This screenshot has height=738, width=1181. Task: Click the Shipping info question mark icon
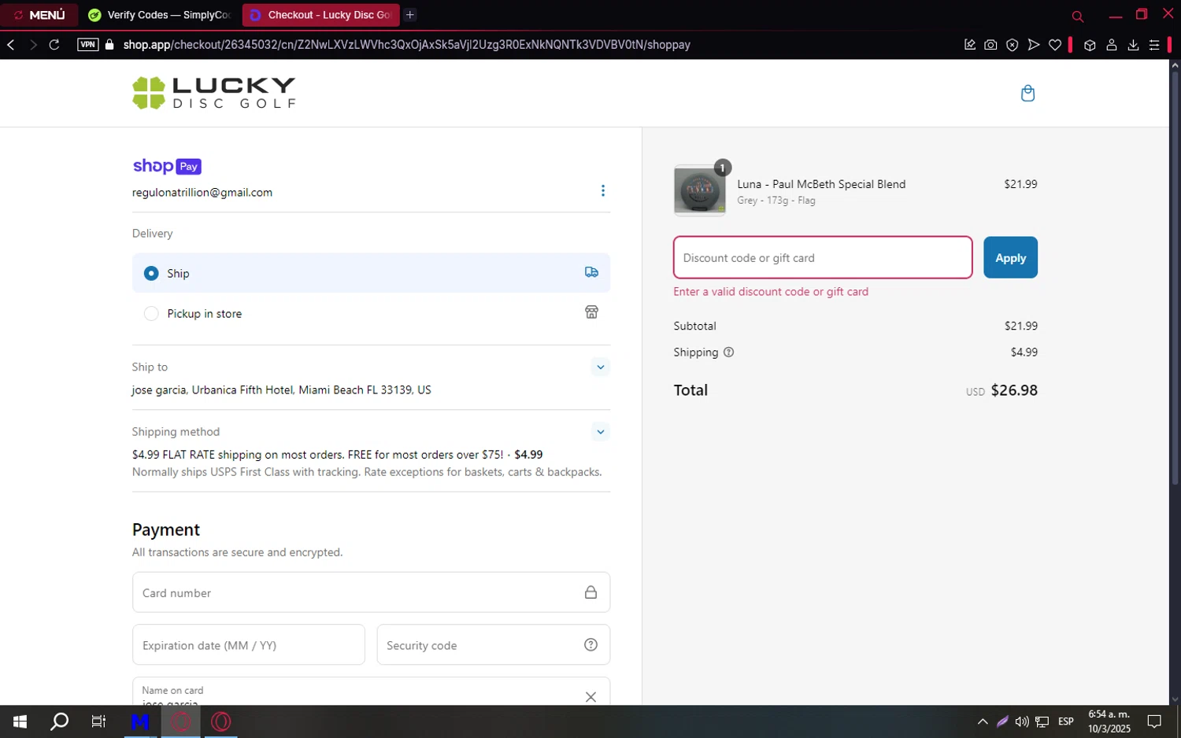728,352
